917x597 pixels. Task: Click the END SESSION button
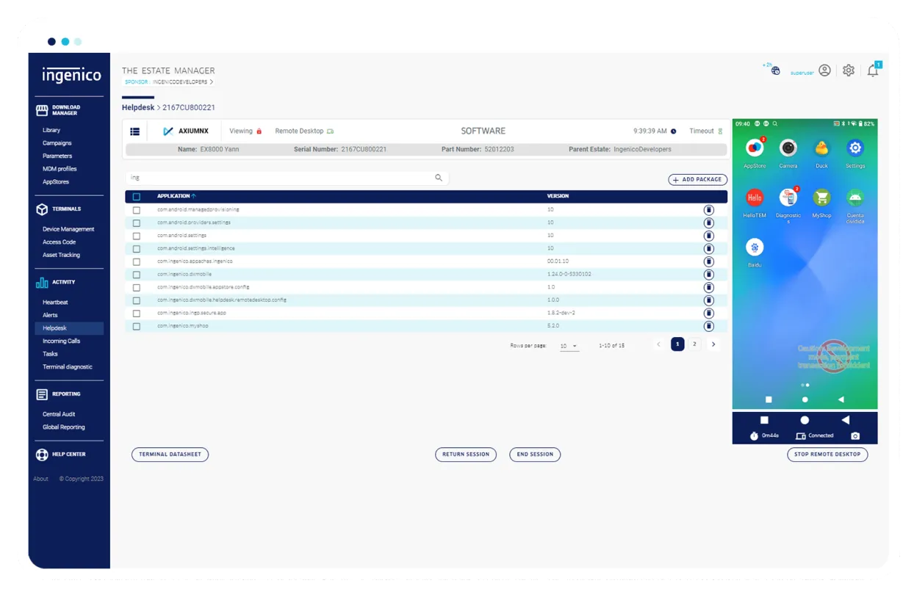tap(535, 455)
